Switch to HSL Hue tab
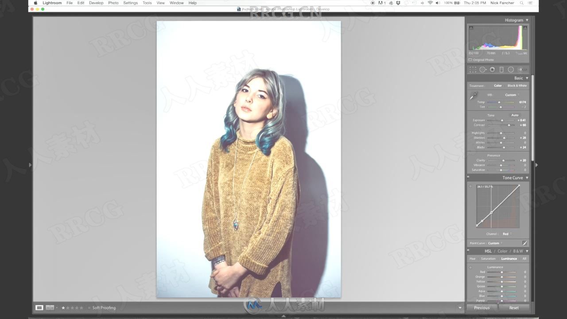 473,259
